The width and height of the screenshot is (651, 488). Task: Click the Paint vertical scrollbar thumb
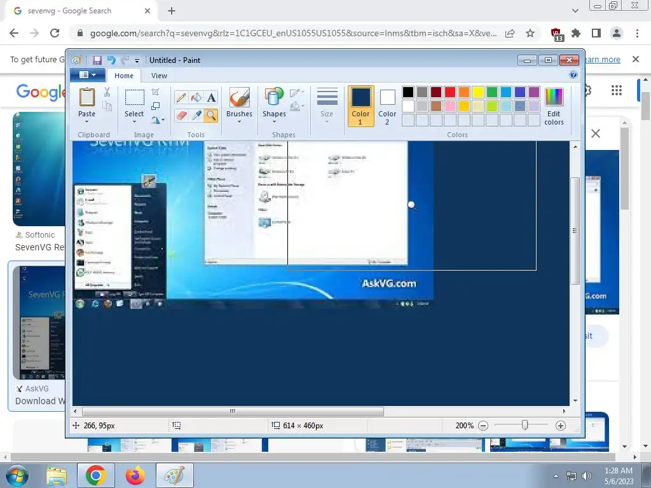[575, 231]
